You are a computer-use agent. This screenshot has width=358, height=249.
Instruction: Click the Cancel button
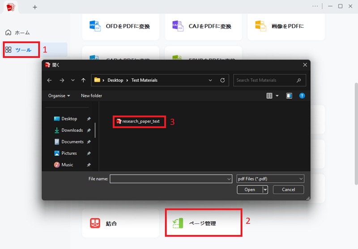point(288,189)
